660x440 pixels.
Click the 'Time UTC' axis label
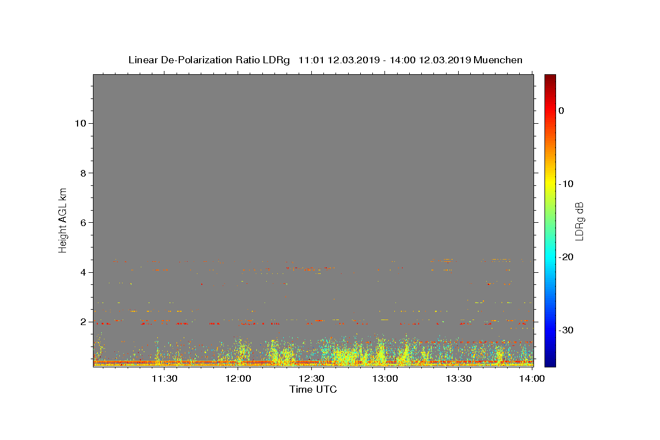[x=313, y=389]
